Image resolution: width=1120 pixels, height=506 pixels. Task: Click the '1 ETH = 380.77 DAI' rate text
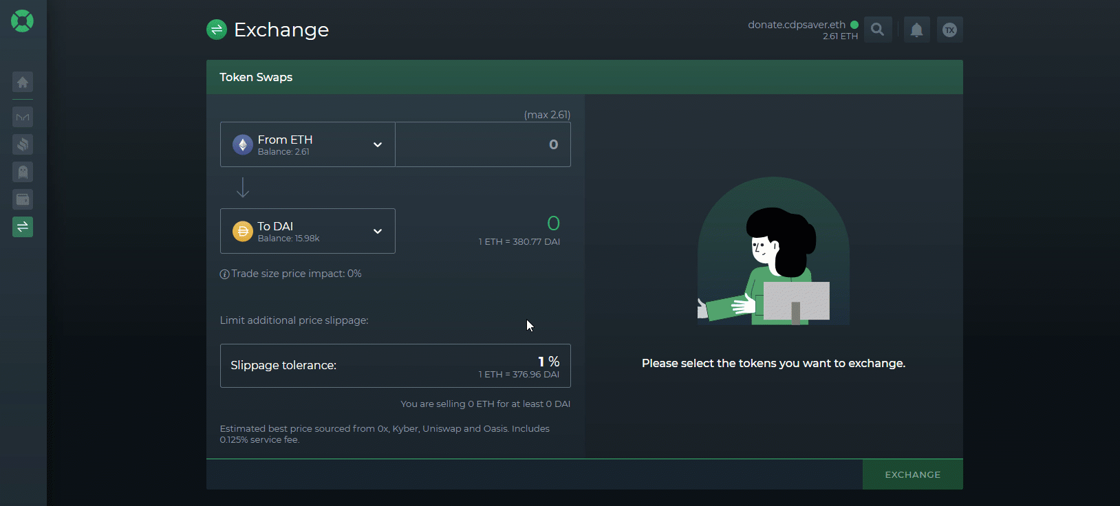coord(519,242)
